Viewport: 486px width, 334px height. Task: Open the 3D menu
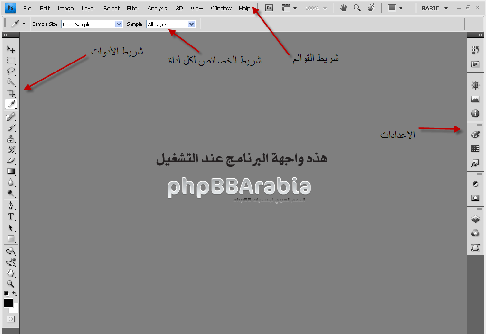179,9
